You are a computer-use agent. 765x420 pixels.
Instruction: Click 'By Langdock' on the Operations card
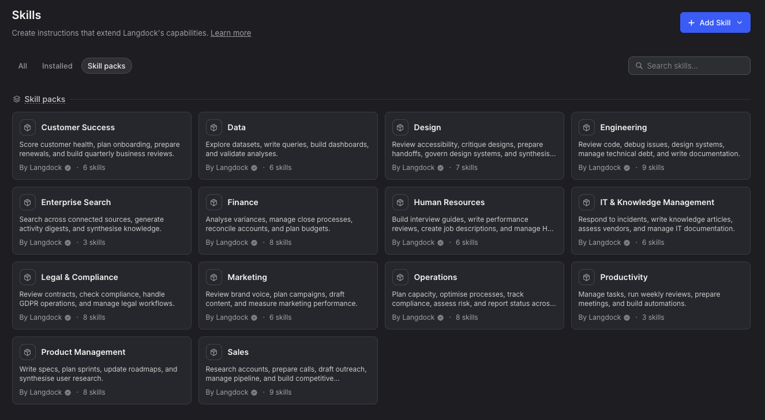point(414,317)
